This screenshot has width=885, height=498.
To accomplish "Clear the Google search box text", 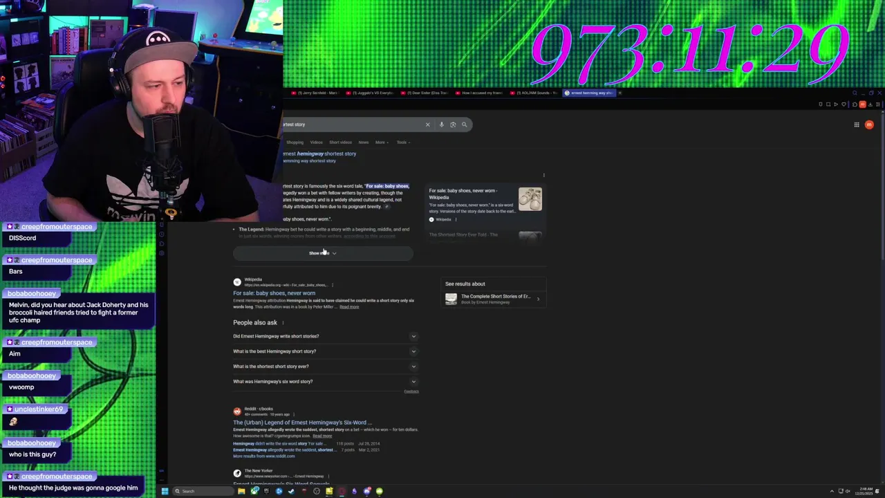I will tap(427, 124).
